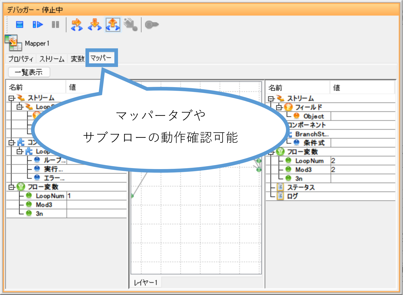This screenshot has width=403, height=295.
Task: Click the stop debugging square icon
Action: pos(20,25)
